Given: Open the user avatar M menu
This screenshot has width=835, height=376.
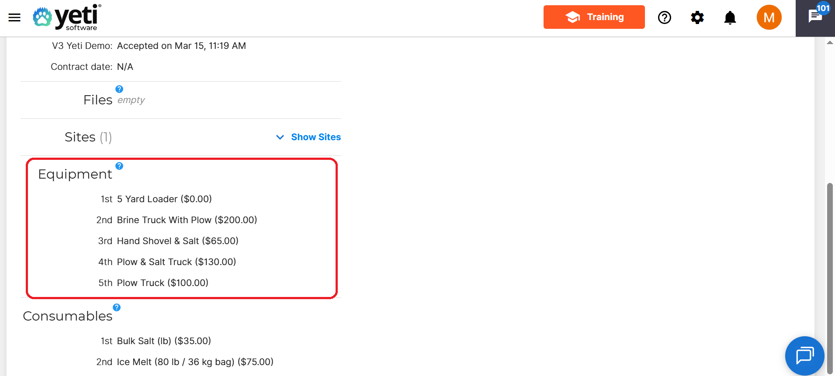Looking at the screenshot, I should point(769,17).
